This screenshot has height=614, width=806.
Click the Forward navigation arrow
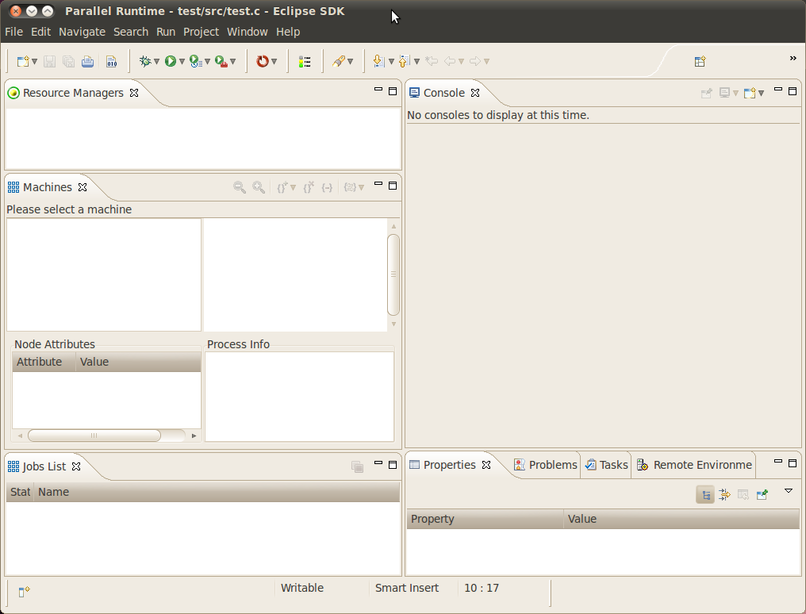475,62
